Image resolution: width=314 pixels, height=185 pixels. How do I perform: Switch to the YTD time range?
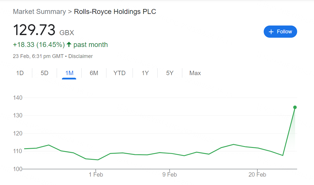tap(119, 73)
